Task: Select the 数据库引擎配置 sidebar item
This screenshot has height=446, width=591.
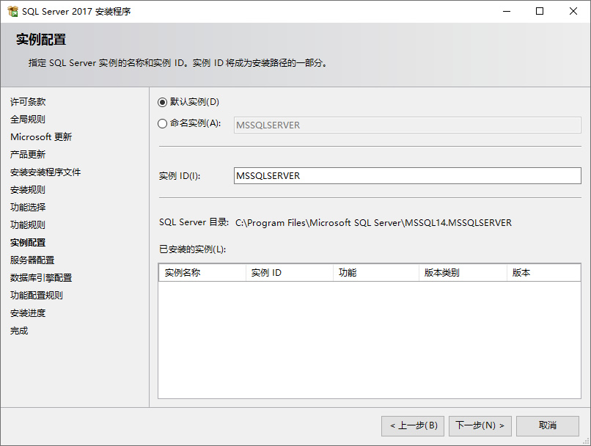Action: pyautogui.click(x=41, y=278)
